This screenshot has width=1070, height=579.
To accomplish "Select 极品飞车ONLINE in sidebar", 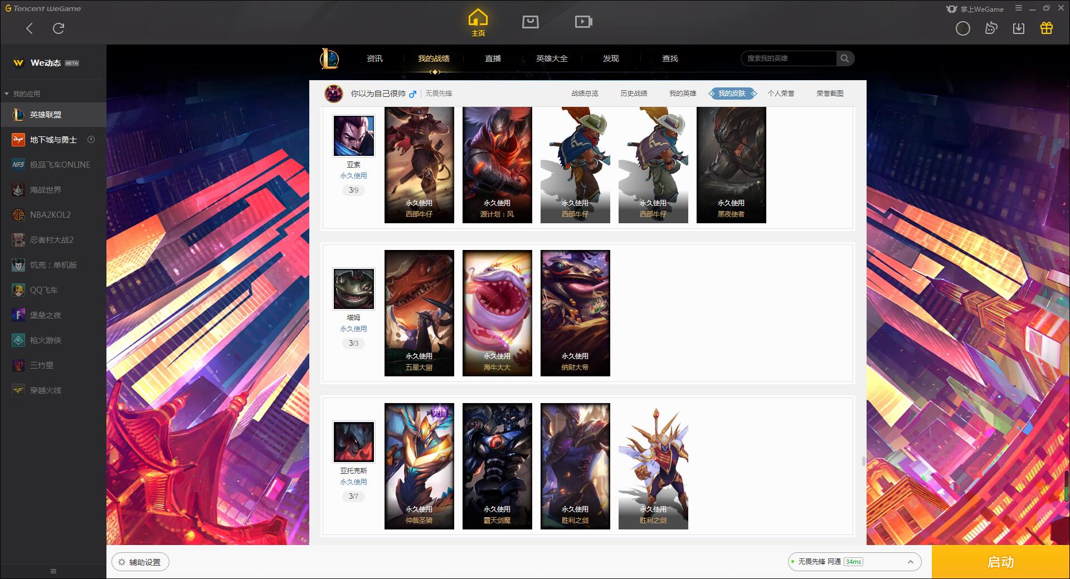I will pos(53,165).
